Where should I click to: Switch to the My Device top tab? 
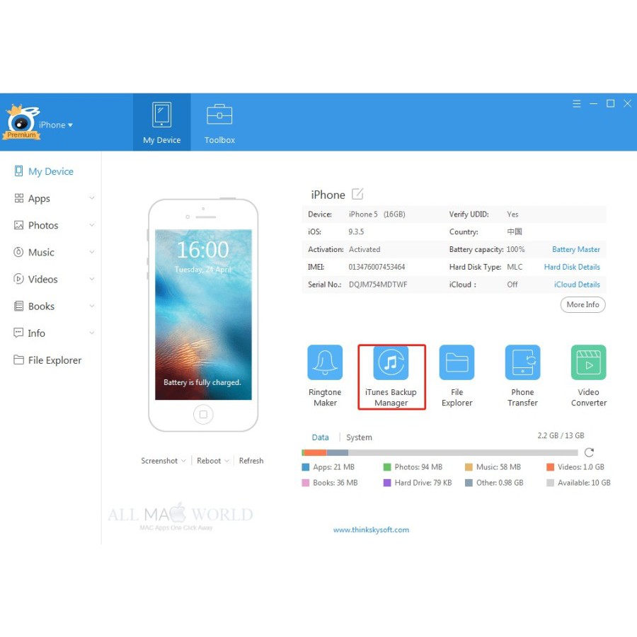click(161, 122)
